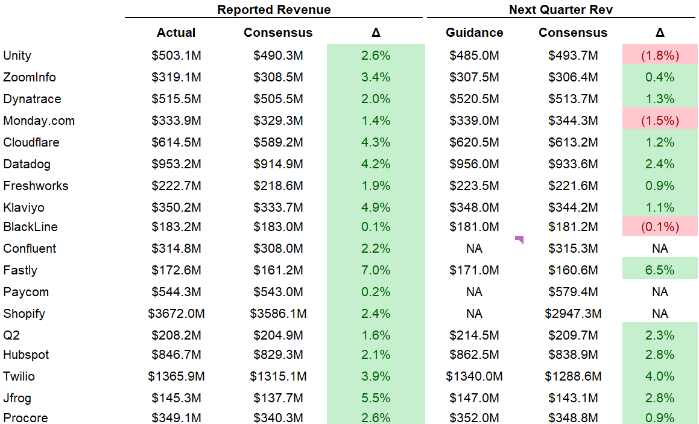The image size is (699, 424).
Task: Click Hubspot guidance $862.5M
Action: 474,355
